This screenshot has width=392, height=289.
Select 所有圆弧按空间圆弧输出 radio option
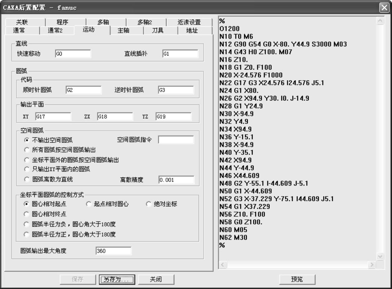tap(27, 150)
